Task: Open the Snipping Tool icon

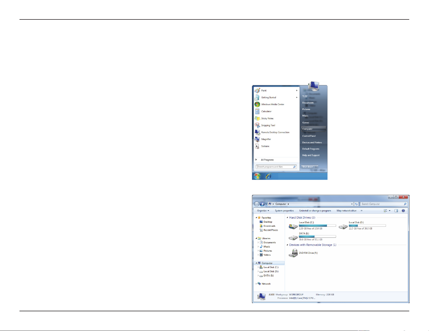Action: (x=257, y=125)
